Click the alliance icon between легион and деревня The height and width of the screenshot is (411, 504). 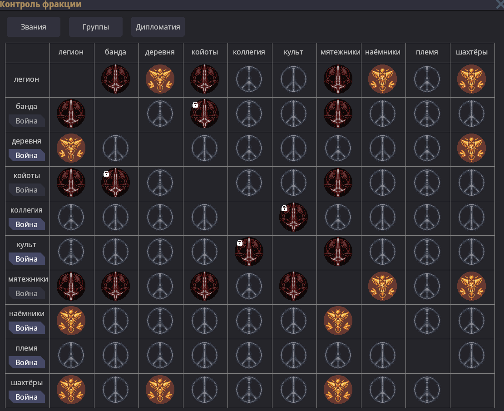click(160, 79)
